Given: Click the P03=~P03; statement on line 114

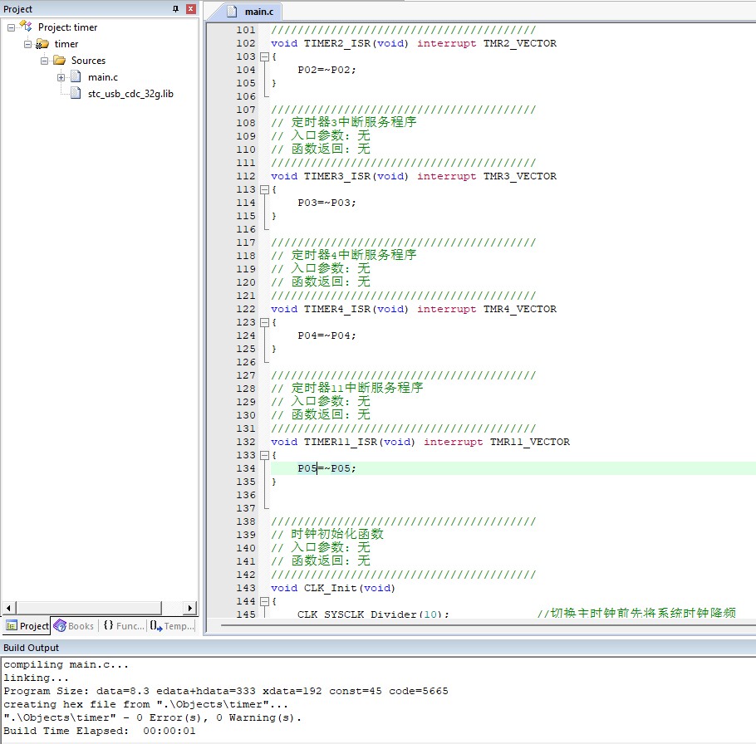Looking at the screenshot, I should 326,203.
